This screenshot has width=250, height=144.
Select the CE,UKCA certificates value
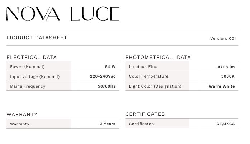[226, 124]
